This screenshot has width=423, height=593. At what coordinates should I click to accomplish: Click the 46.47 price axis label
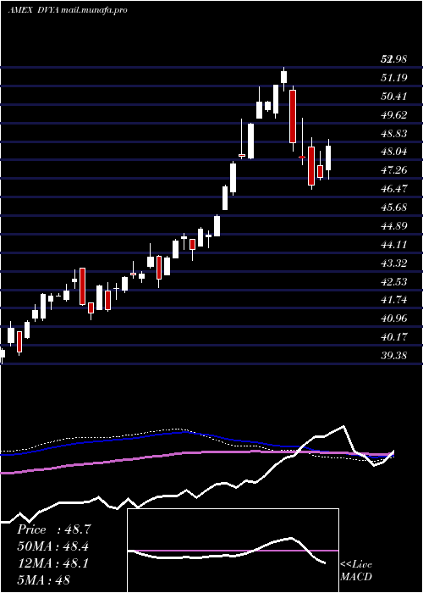(x=394, y=189)
